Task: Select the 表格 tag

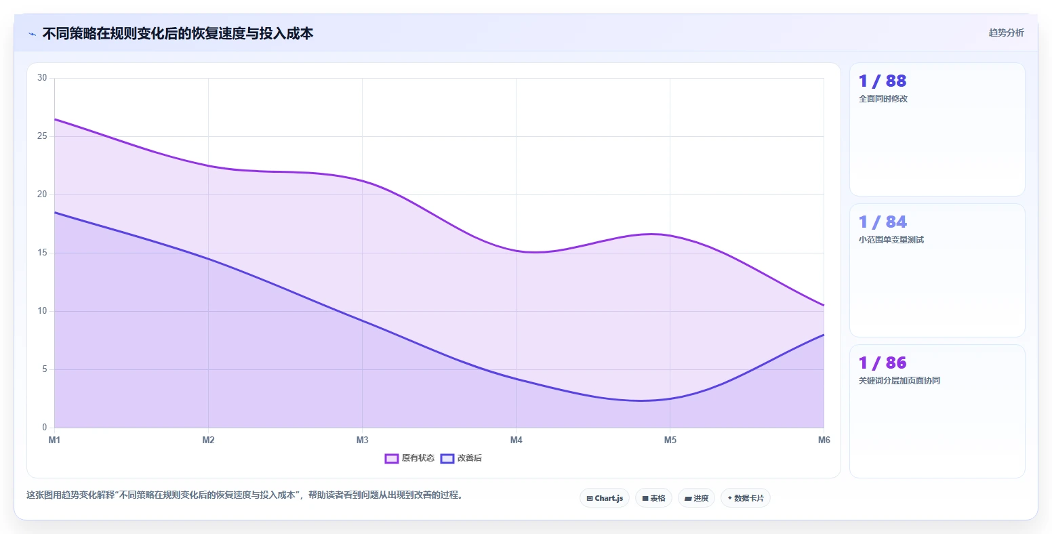Action: click(x=654, y=498)
